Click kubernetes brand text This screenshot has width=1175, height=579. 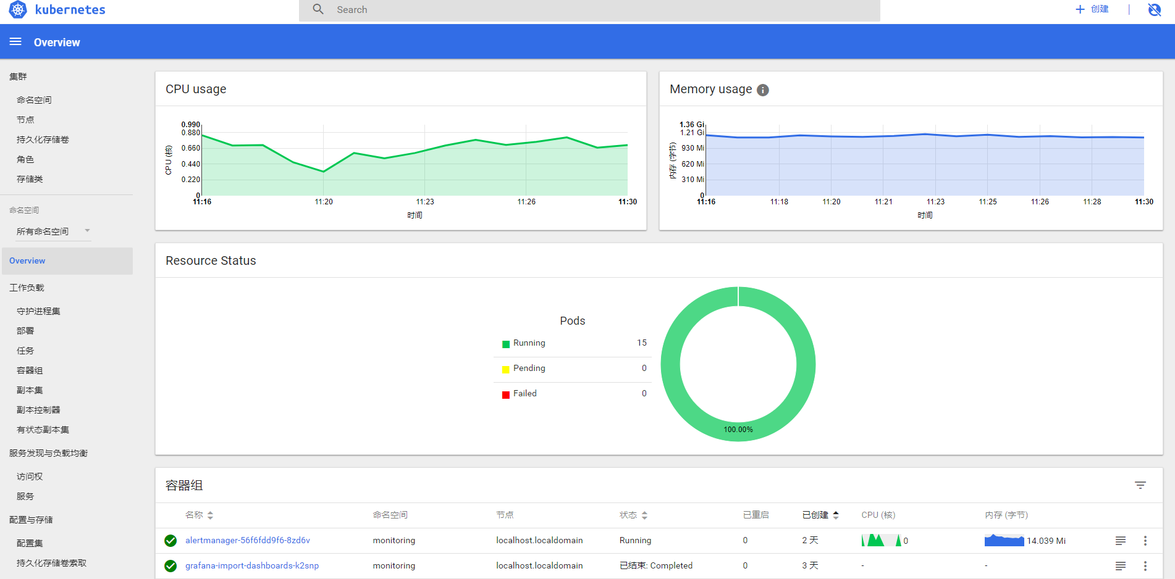tap(70, 10)
